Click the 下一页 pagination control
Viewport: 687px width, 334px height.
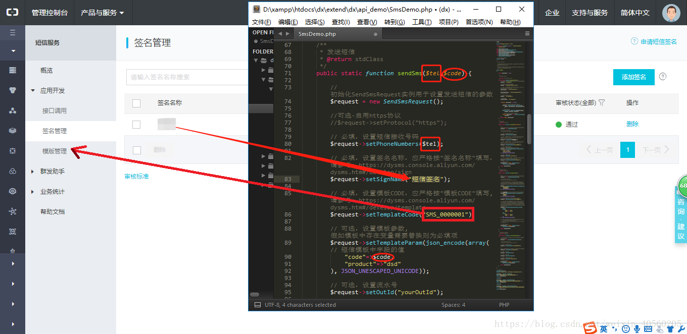pyautogui.click(x=656, y=150)
